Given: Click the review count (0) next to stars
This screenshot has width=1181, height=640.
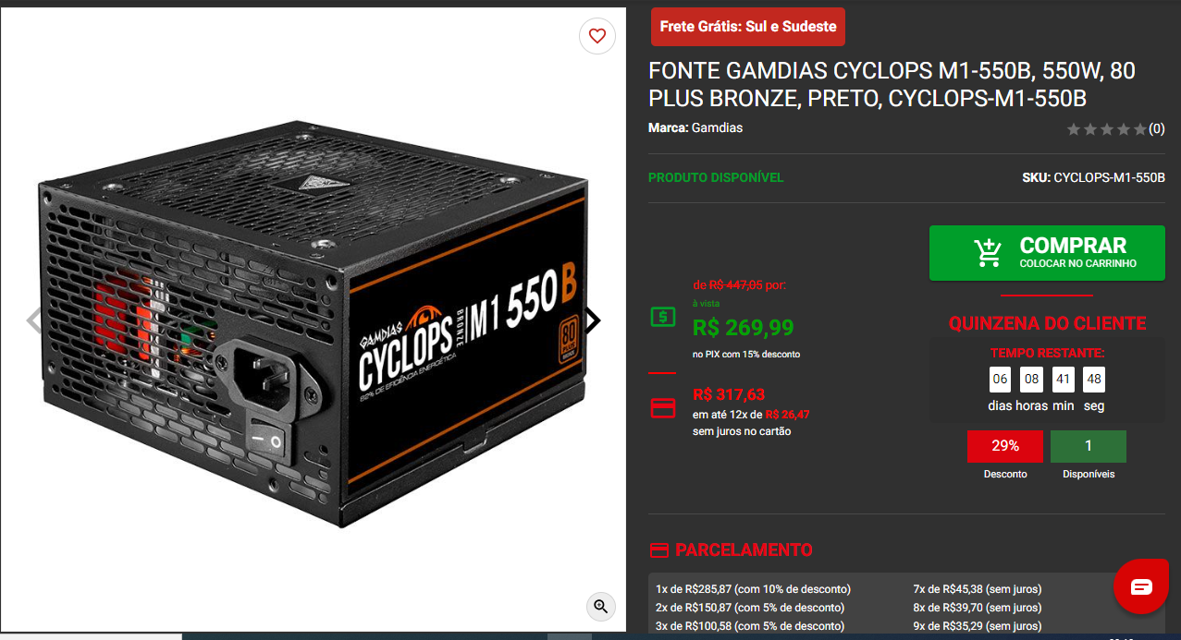Looking at the screenshot, I should click(x=1157, y=129).
